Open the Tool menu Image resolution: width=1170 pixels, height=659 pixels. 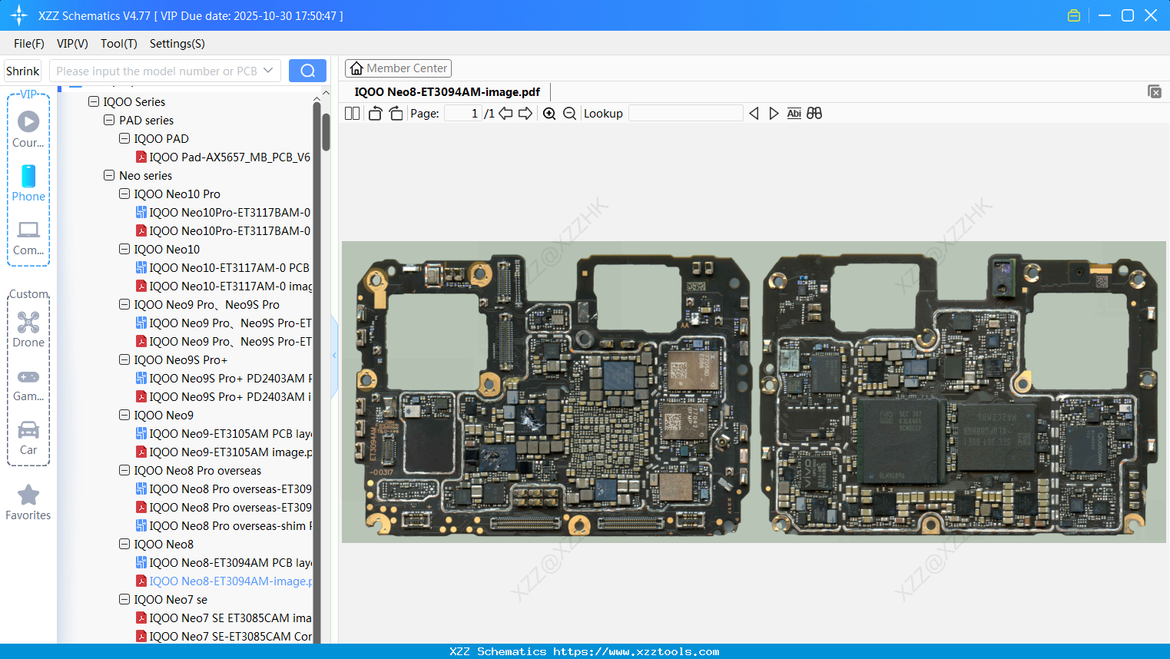point(118,44)
